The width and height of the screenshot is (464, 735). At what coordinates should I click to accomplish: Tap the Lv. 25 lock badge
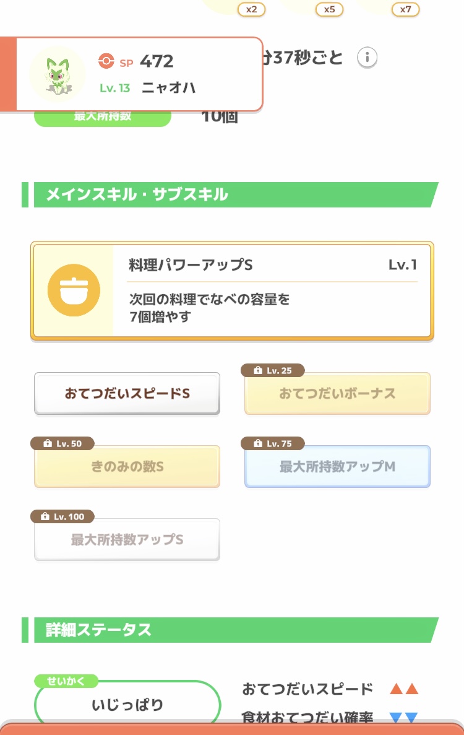click(x=272, y=370)
